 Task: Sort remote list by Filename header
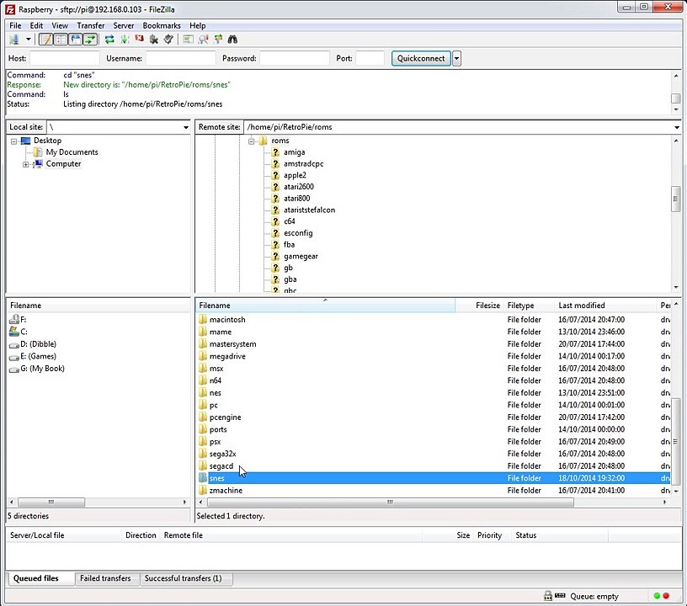[x=326, y=306]
